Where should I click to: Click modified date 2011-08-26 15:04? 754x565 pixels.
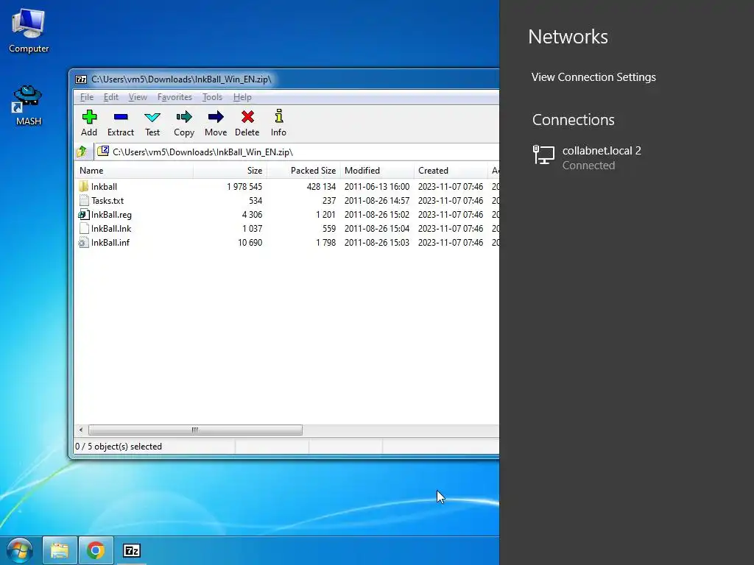click(377, 228)
